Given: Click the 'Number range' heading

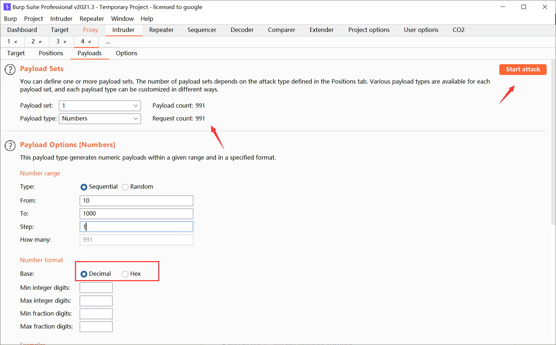Looking at the screenshot, I should tap(40, 174).
